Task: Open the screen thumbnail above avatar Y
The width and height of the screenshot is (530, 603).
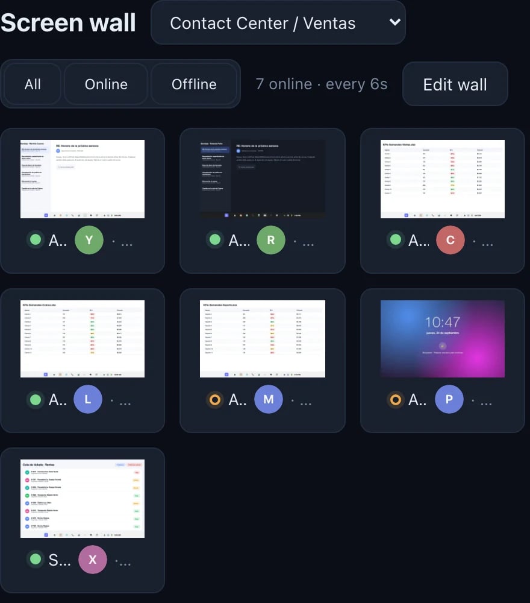Action: click(83, 179)
